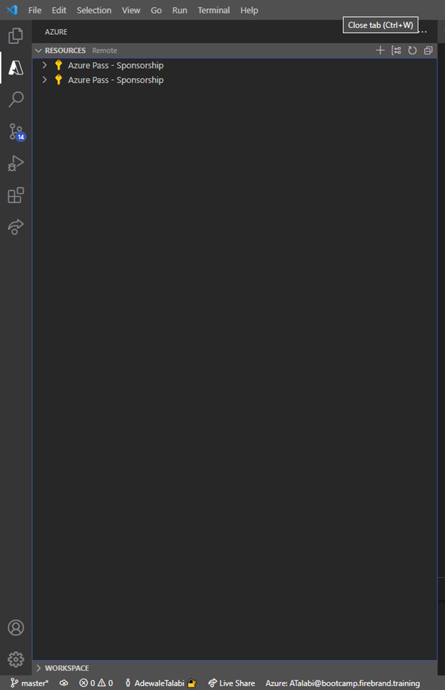Viewport: 445px width, 690px height.
Task: Open the Live Share activity bar icon
Action: (16, 226)
